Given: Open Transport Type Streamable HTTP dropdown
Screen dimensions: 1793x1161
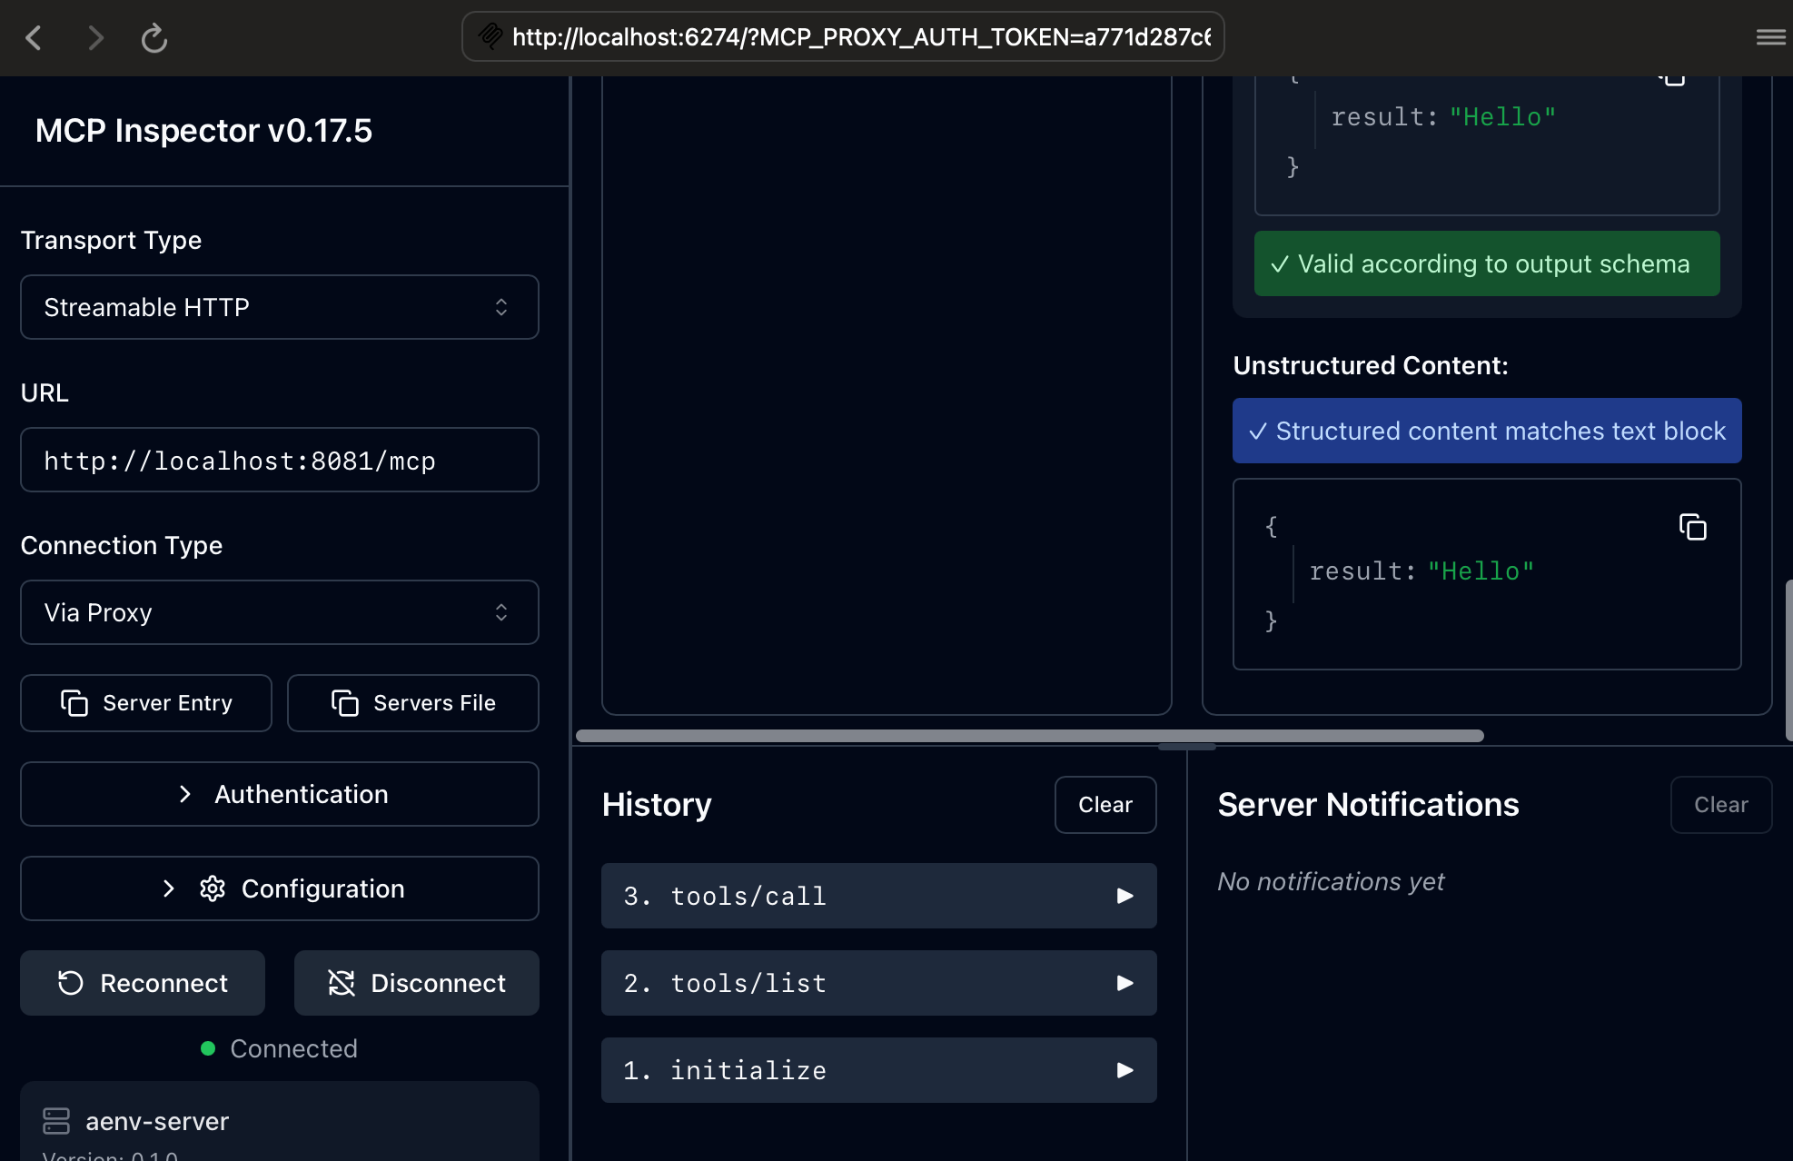Looking at the screenshot, I should point(280,307).
